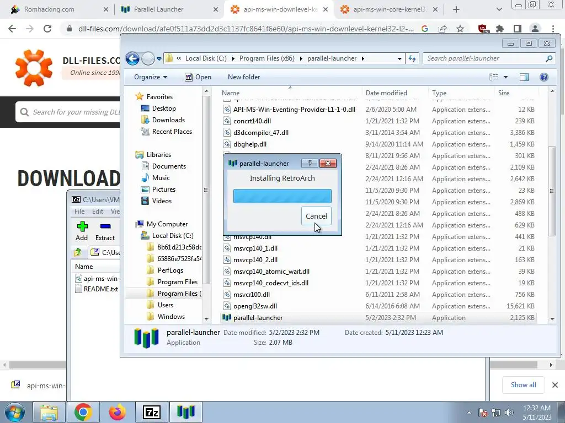Click Local Disk (C:) breadcrumb
The height and width of the screenshot is (423, 565).
point(206,58)
